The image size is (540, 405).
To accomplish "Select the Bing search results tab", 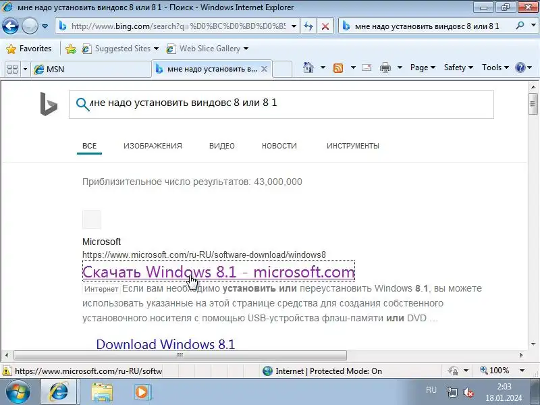I will coord(207,69).
